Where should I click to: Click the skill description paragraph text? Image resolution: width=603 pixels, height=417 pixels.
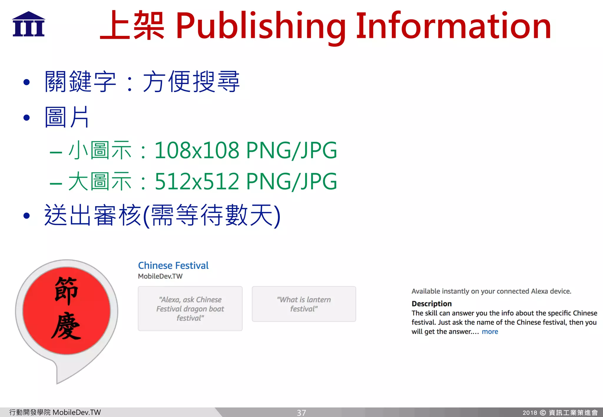point(504,322)
